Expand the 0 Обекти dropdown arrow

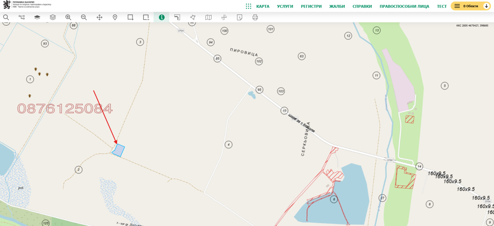[486, 6]
